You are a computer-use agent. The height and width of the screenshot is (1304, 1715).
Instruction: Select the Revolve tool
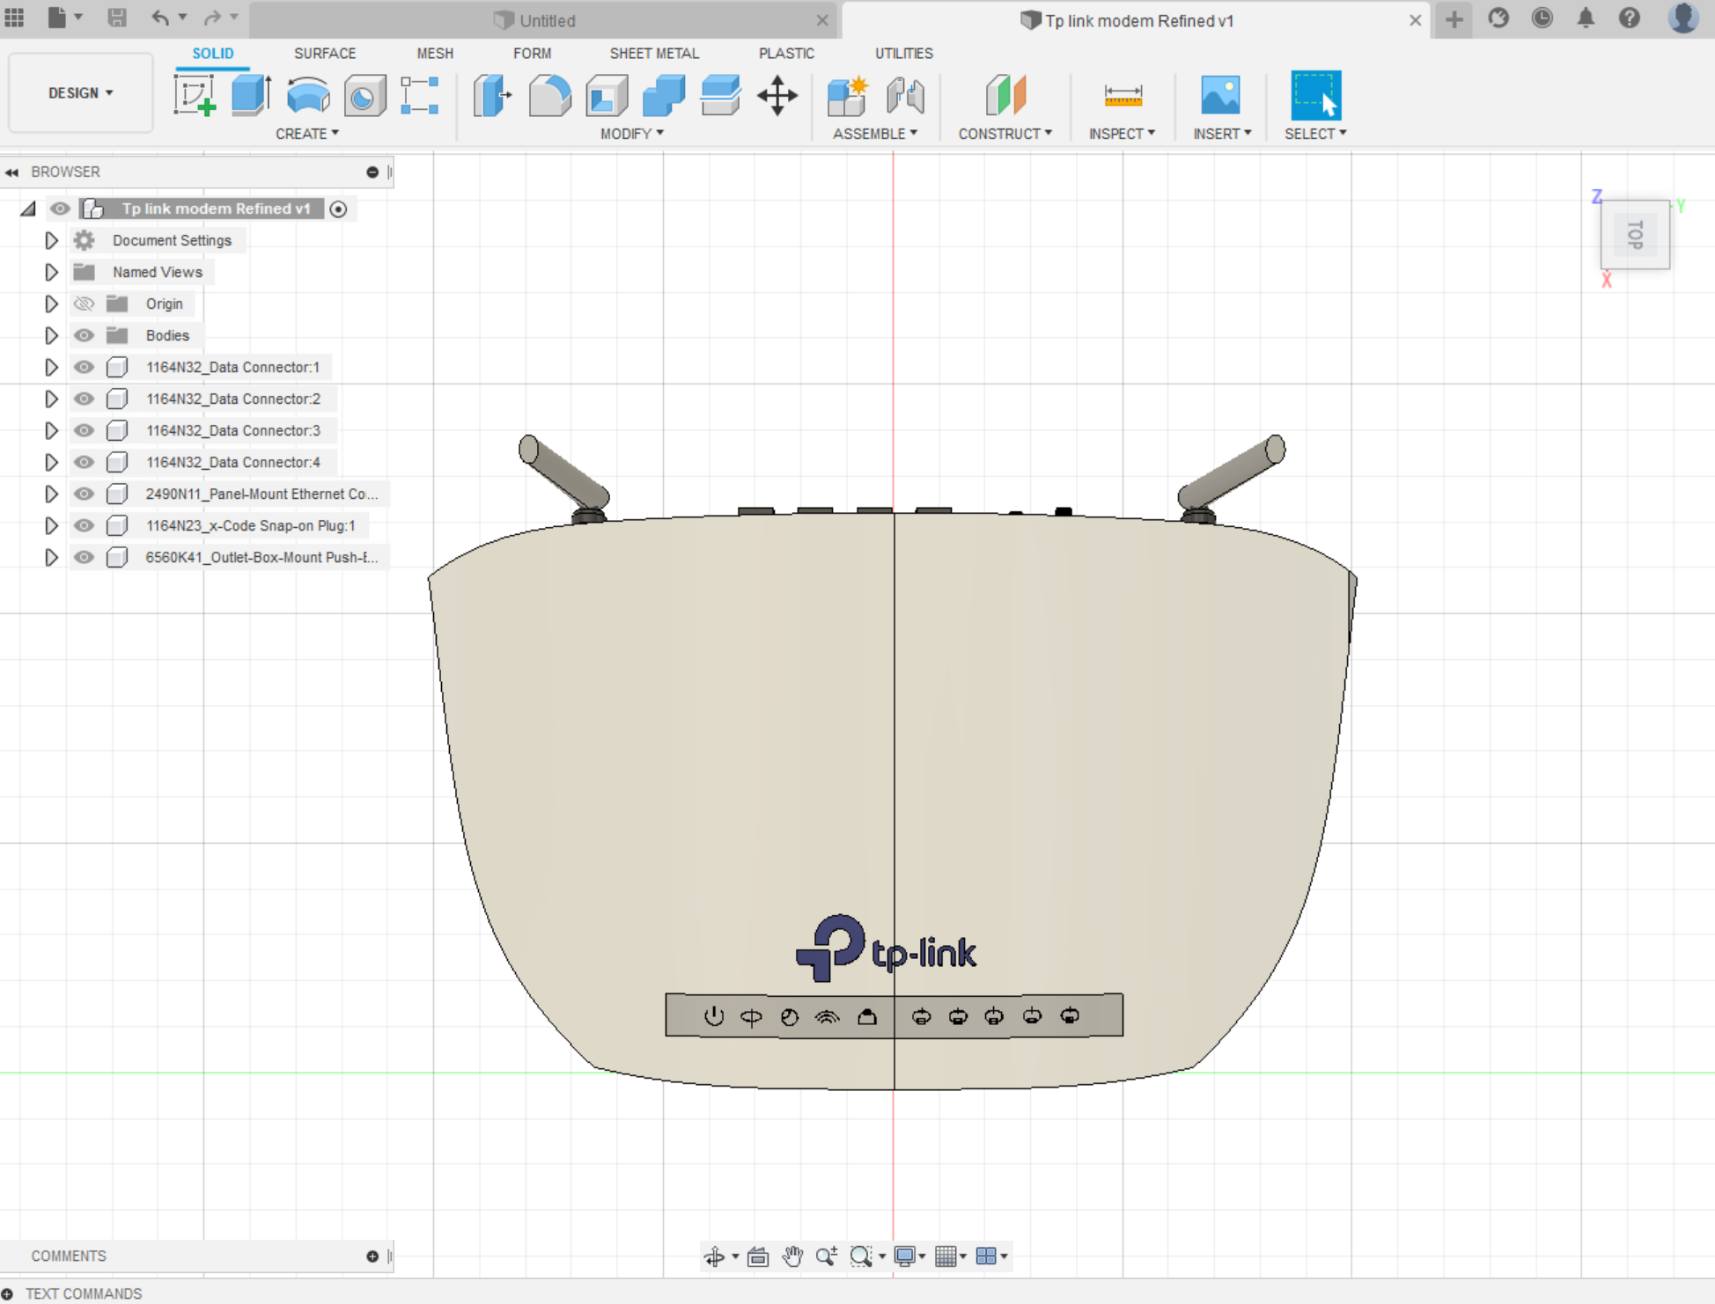[308, 95]
